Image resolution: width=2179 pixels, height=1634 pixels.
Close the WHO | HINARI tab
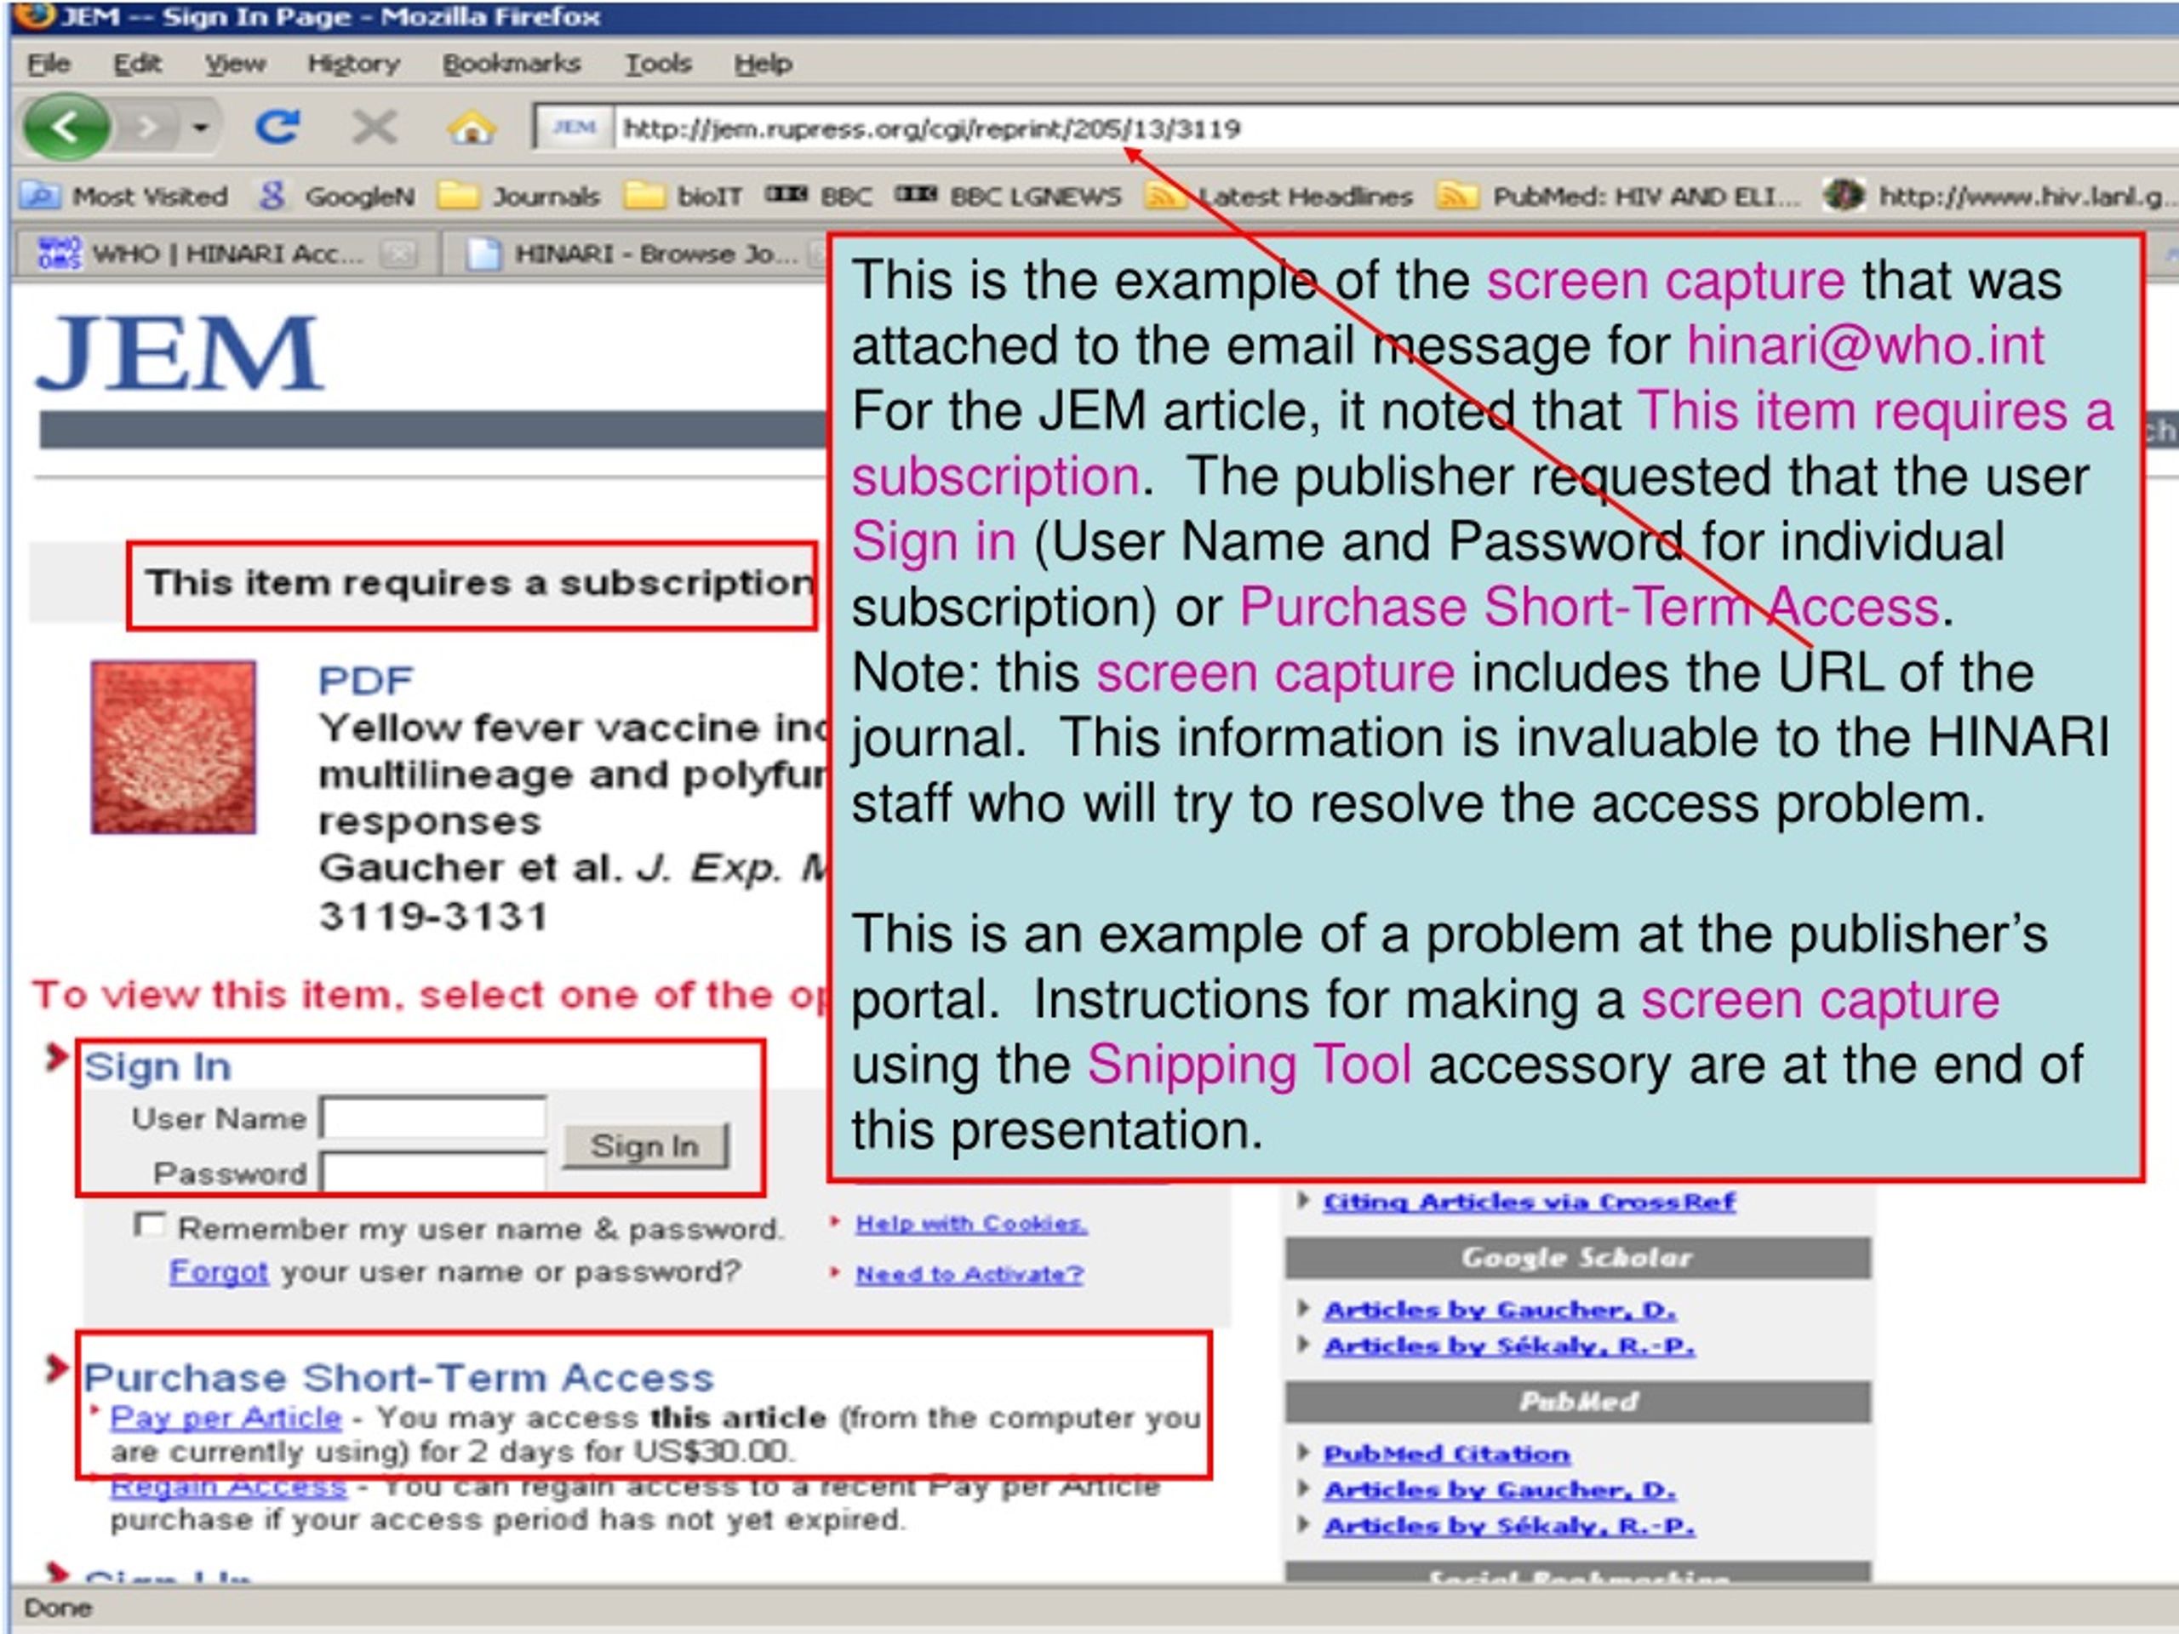[x=399, y=255]
